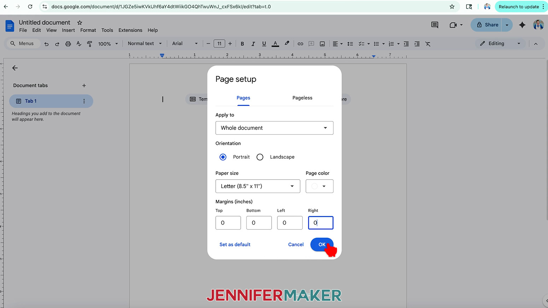The width and height of the screenshot is (548, 308).
Task: Click the Google Docs home logo
Action: [10, 26]
